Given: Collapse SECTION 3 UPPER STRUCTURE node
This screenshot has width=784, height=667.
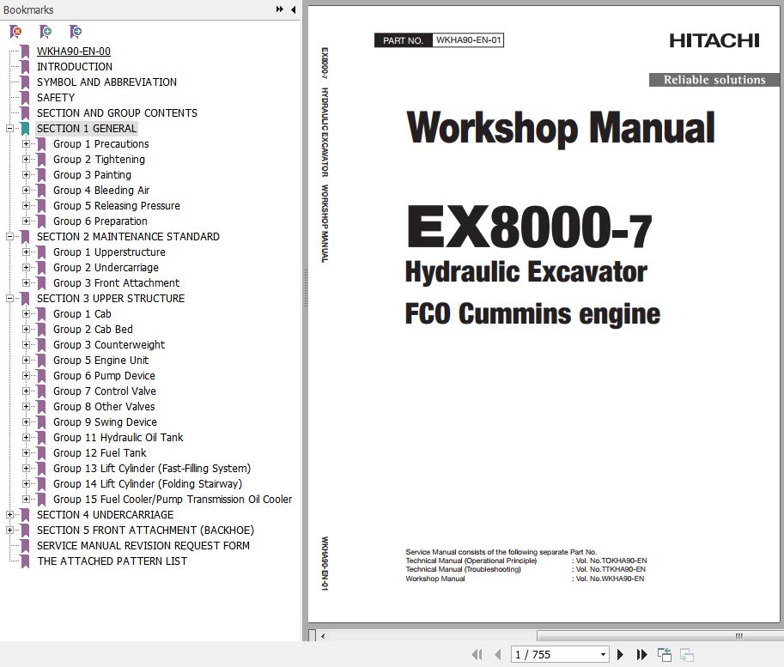Looking at the screenshot, I should pyautogui.click(x=9, y=299).
